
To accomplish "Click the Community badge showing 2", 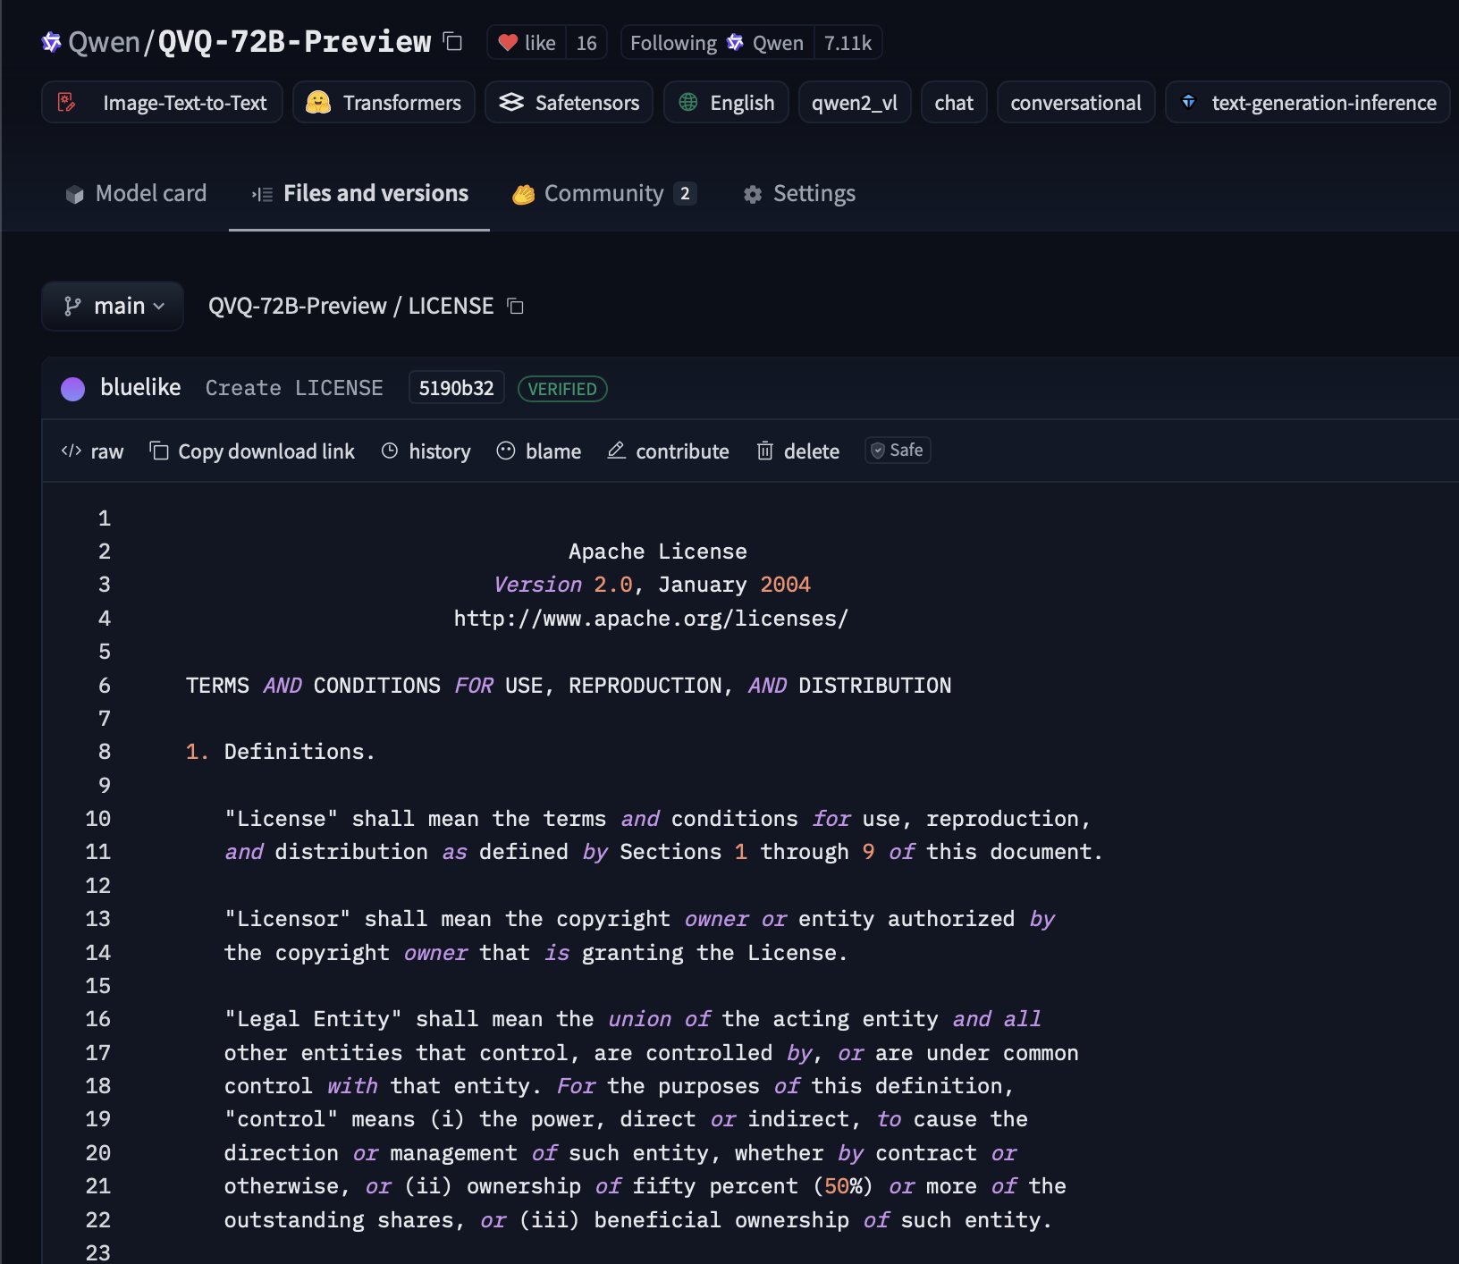I will click(685, 194).
